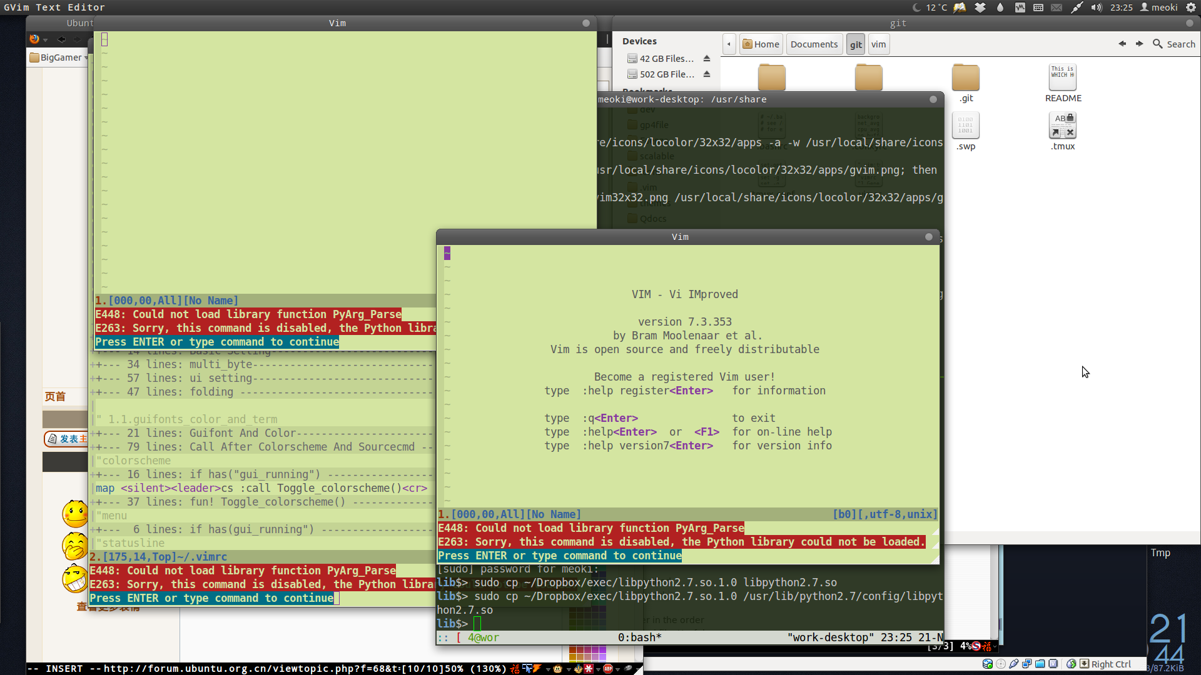Click the ~/.vimrc status line
The image size is (1201, 675).
point(262,556)
